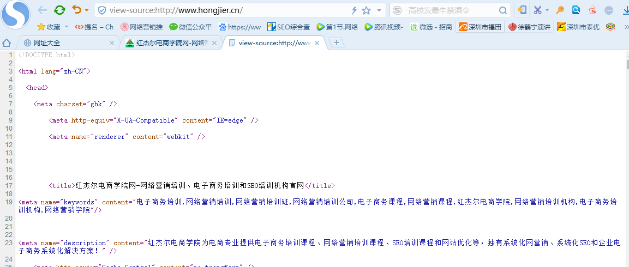The width and height of the screenshot is (629, 267).
Task: Click the search box with 高校发最牛禁酒令
Action: point(450,10)
